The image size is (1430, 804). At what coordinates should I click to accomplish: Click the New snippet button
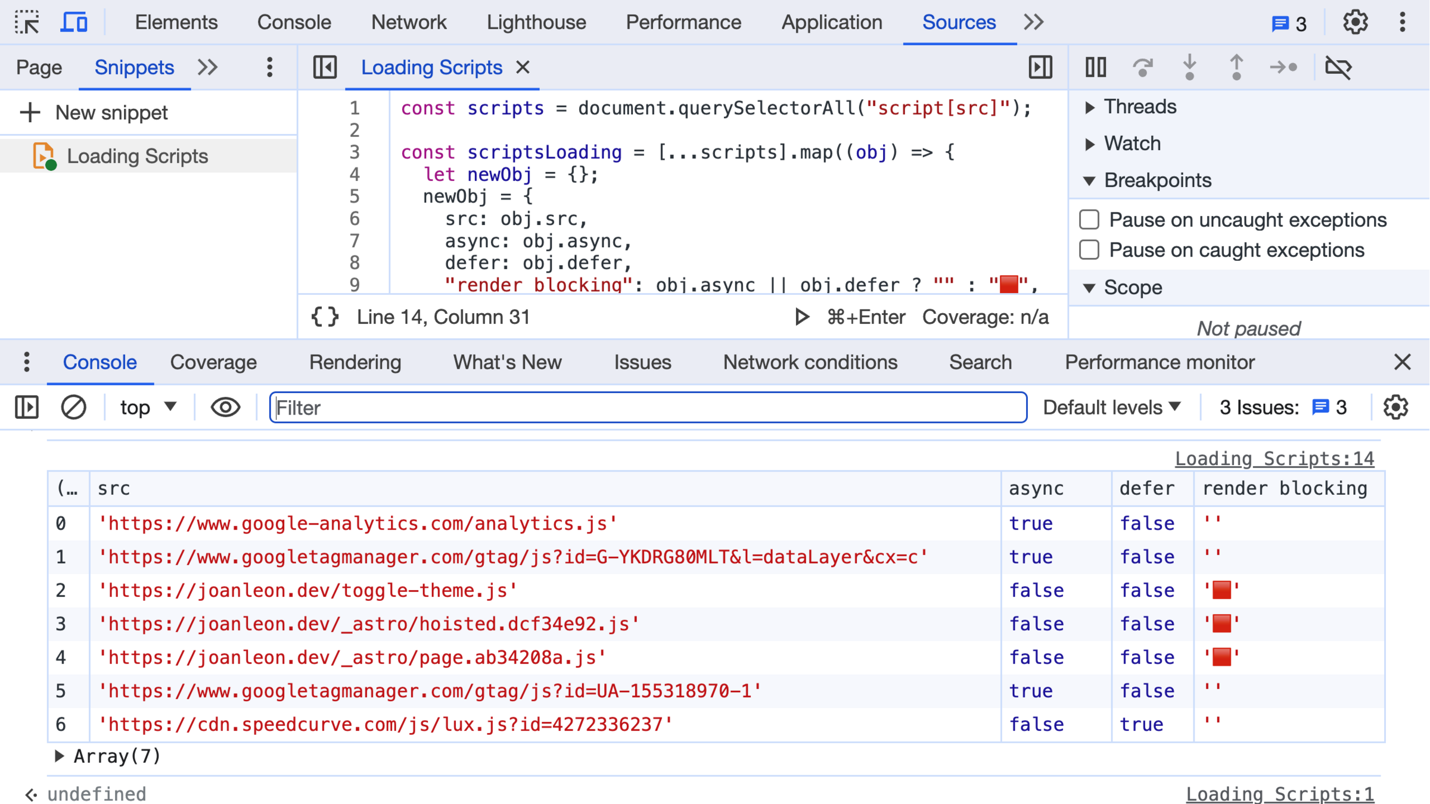[94, 113]
